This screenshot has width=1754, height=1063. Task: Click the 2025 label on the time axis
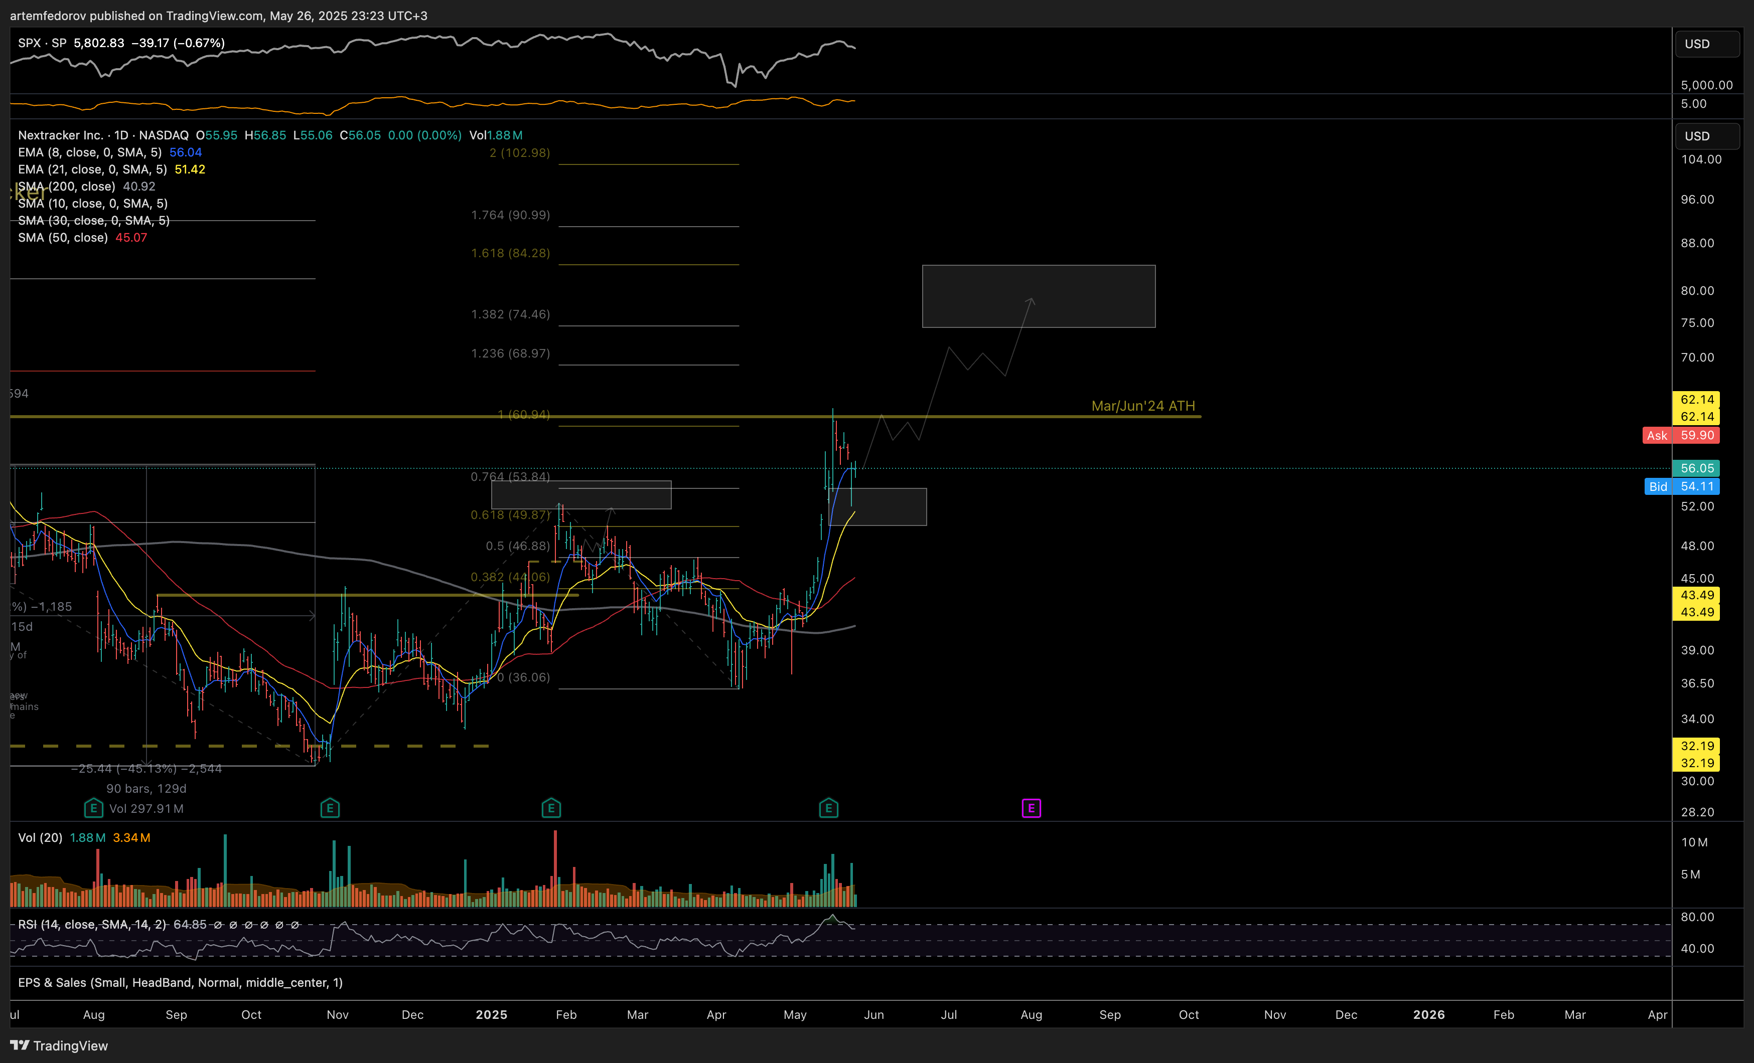click(491, 1015)
